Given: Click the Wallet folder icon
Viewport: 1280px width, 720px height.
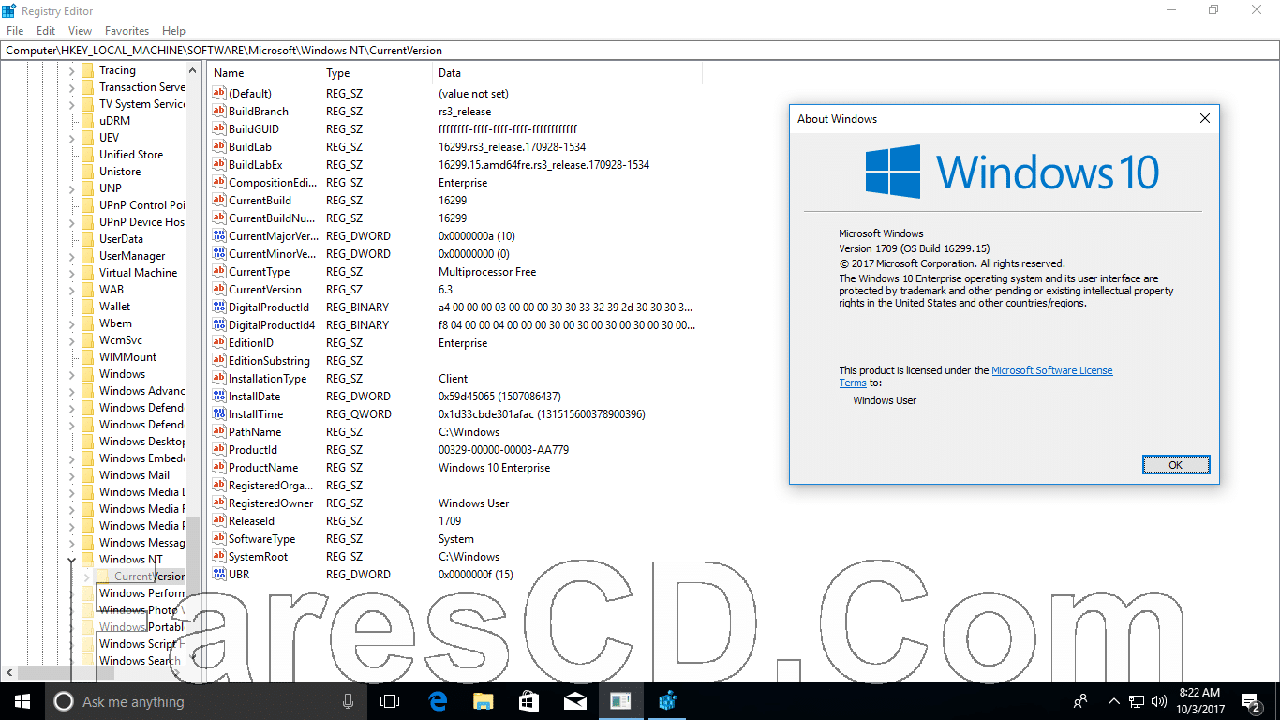Looking at the screenshot, I should point(88,307).
